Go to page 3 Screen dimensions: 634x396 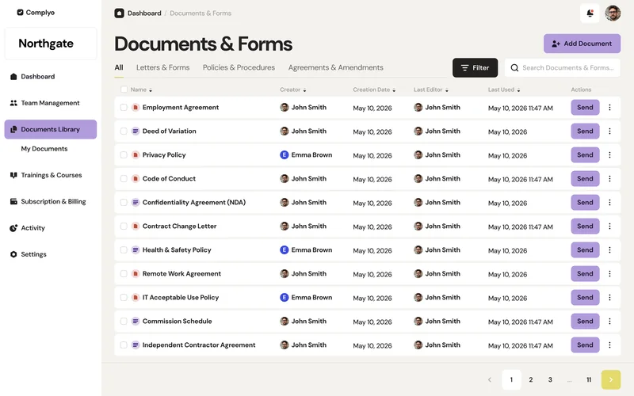click(x=550, y=379)
